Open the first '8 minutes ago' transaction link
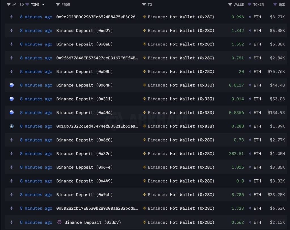This screenshot has height=230, width=290. (x=36, y=17)
